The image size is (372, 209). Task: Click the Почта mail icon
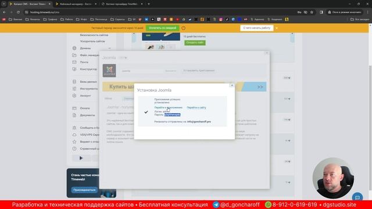74,62
